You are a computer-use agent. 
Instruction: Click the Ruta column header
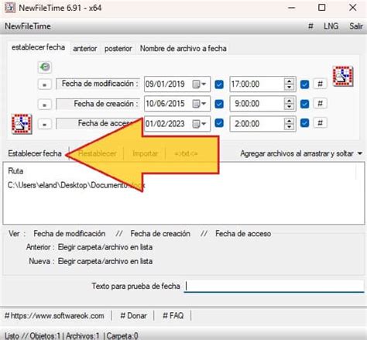(15, 171)
